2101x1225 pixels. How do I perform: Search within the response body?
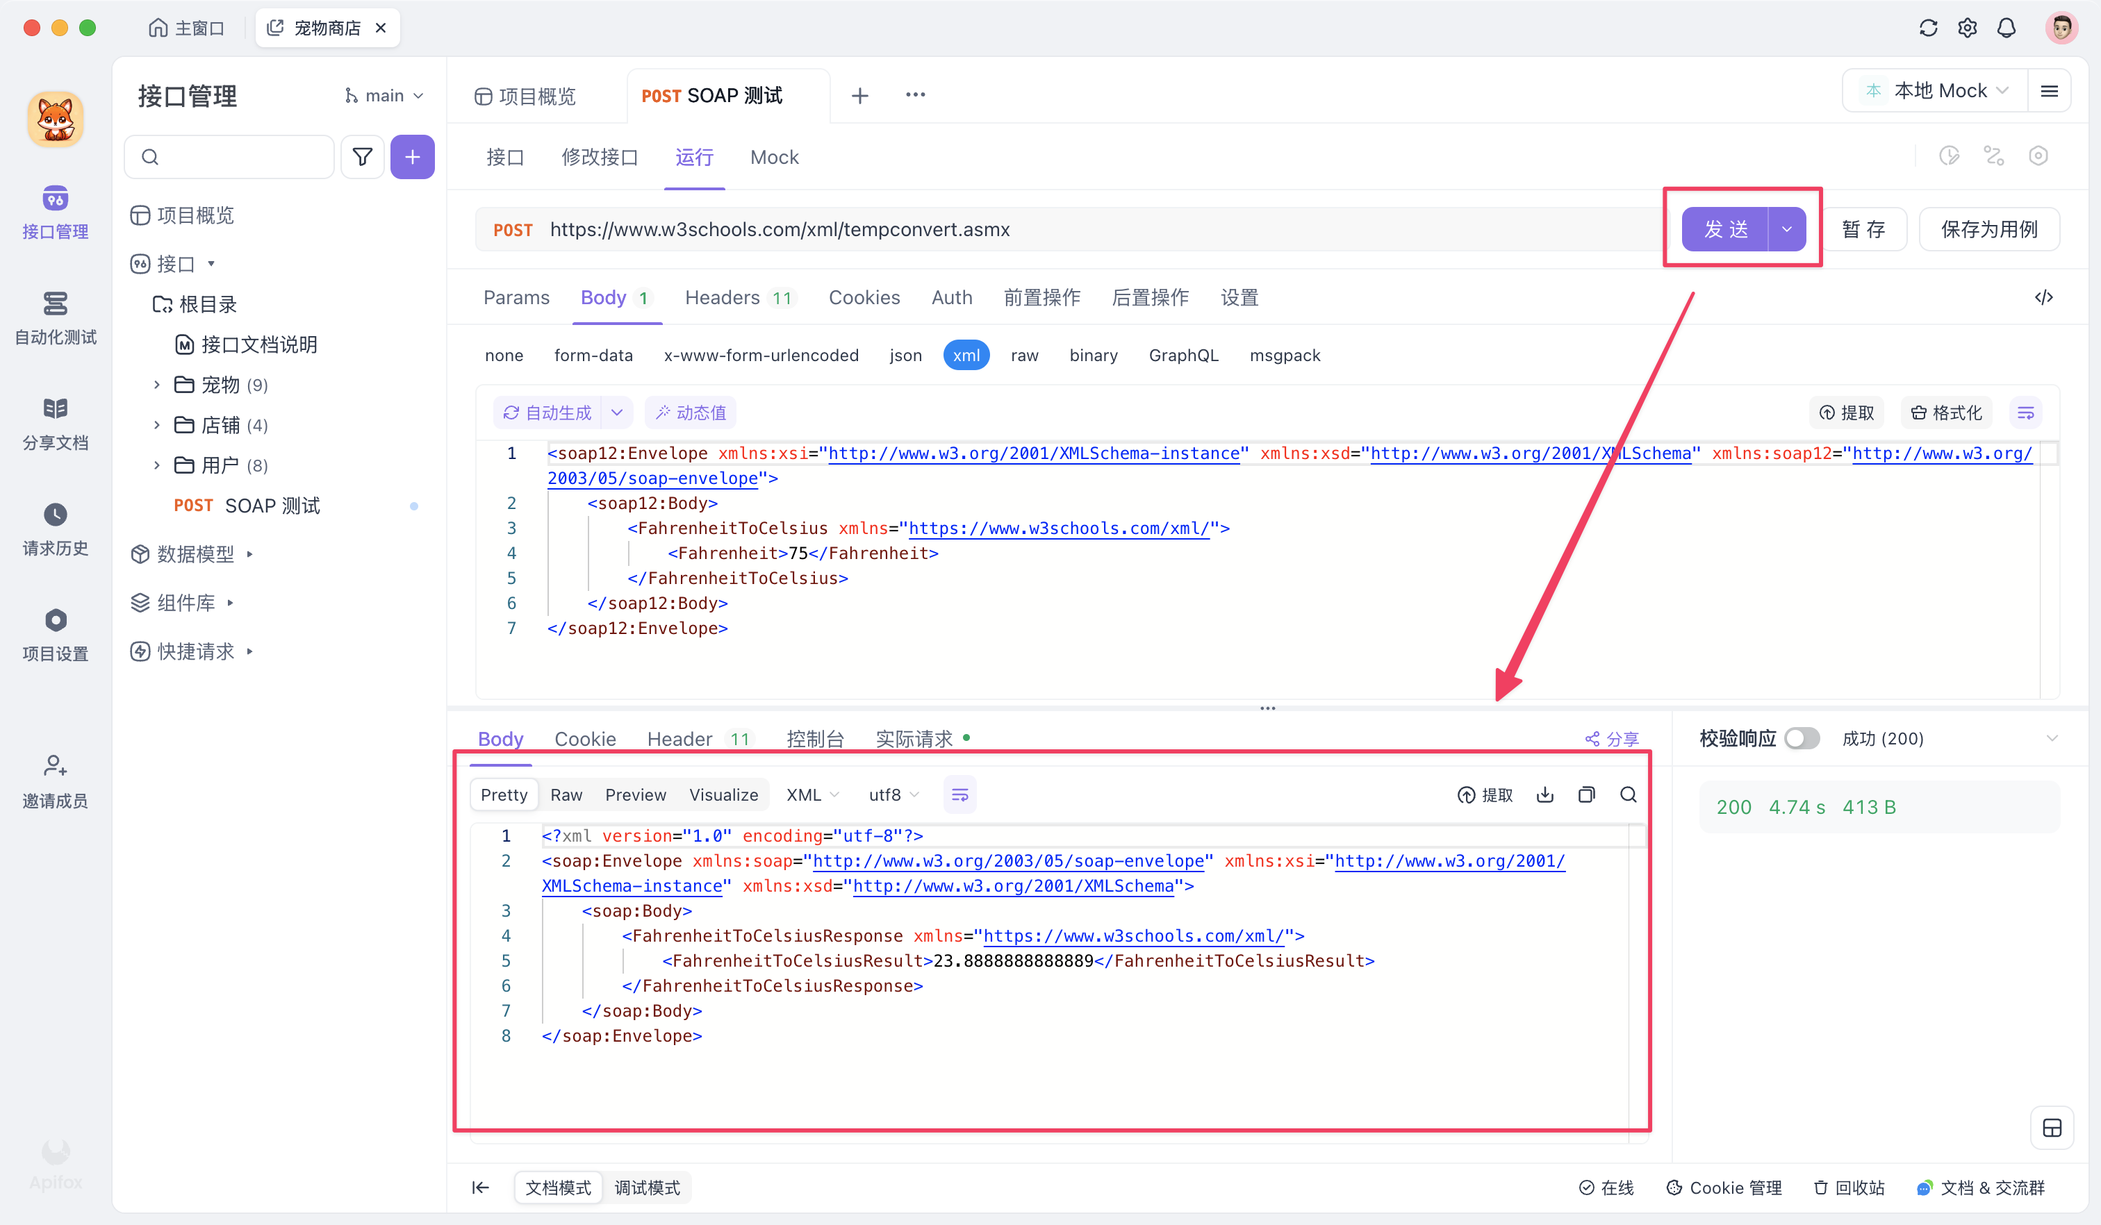click(1629, 795)
